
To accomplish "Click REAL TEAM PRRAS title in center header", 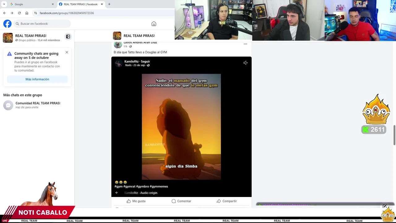I will pos(139,36).
